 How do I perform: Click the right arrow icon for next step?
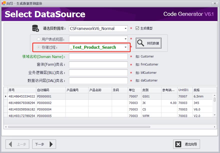pos(51,144)
